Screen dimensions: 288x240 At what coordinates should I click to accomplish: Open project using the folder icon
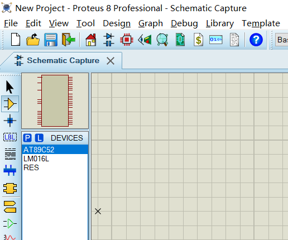click(x=33, y=40)
